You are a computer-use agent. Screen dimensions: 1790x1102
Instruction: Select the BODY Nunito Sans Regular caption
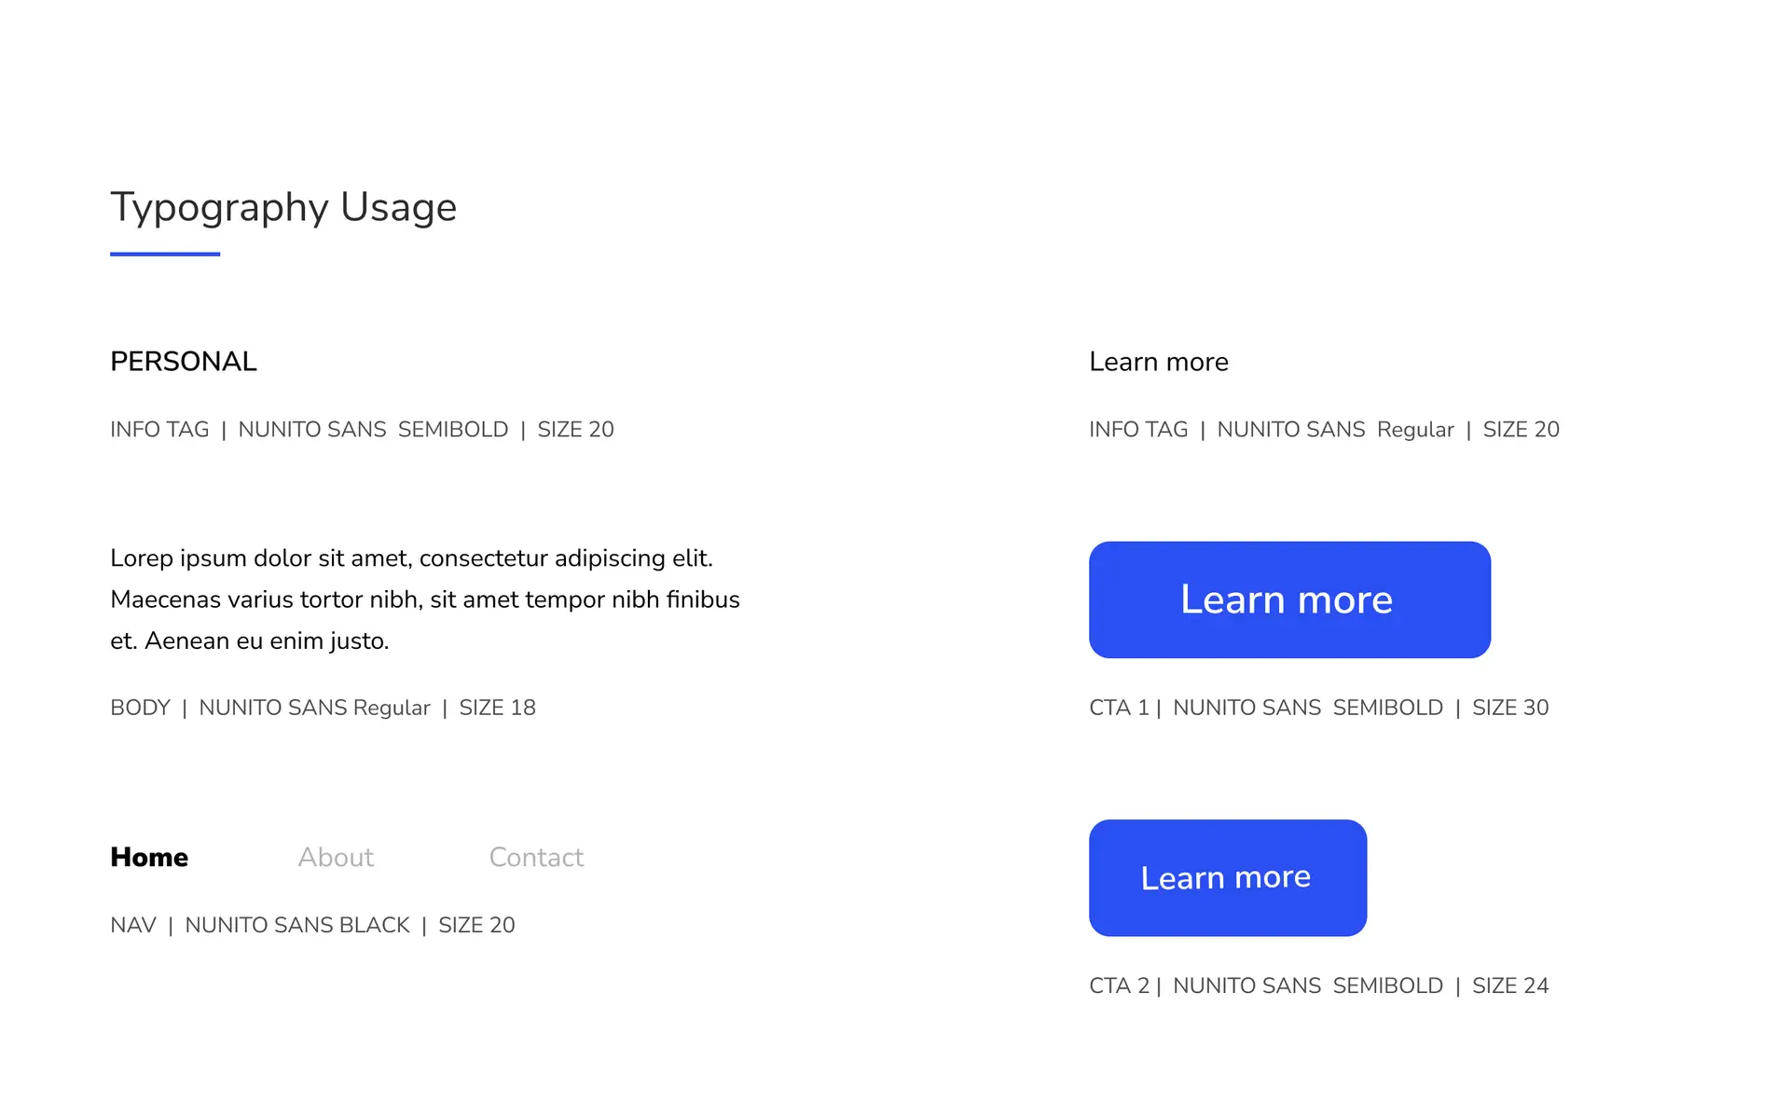click(323, 708)
